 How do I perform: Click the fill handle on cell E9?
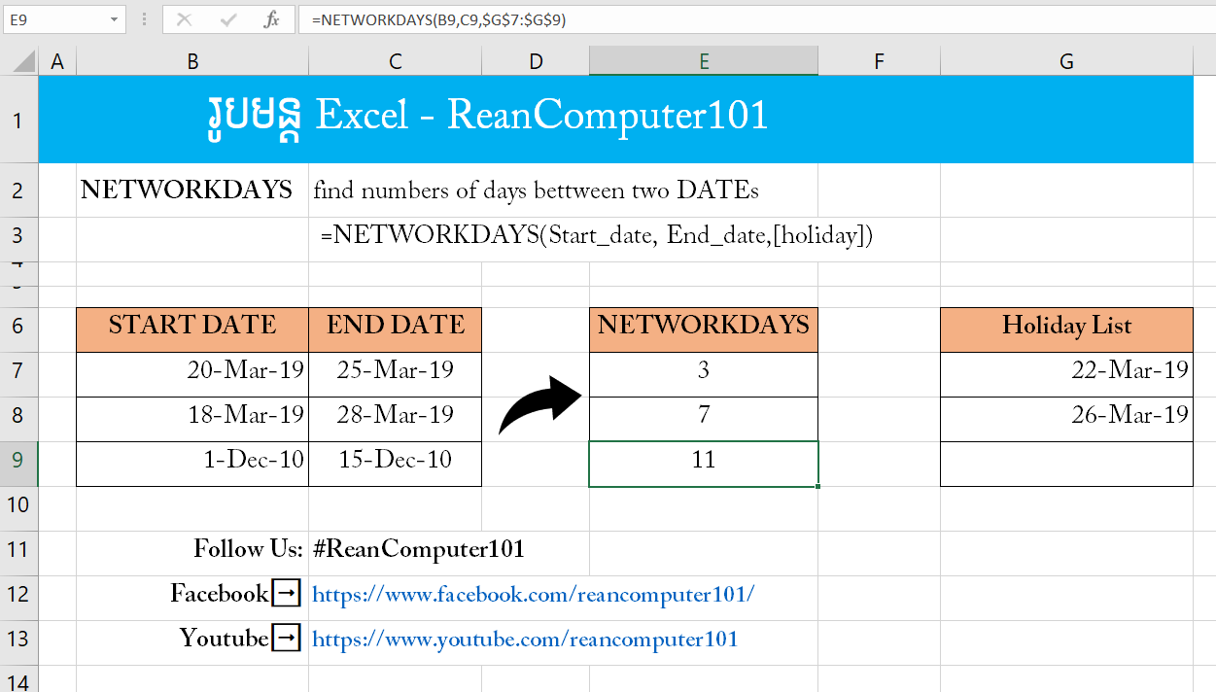click(818, 485)
